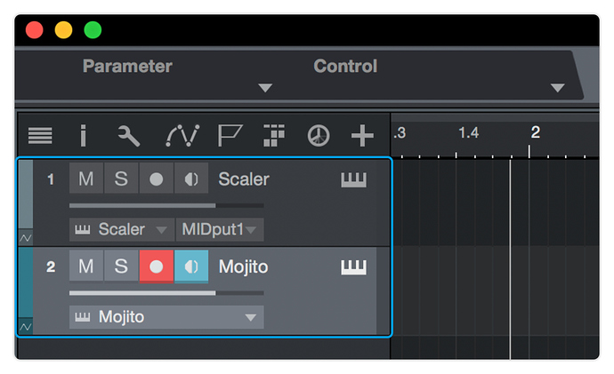Click the circular chord track icon

319,136
